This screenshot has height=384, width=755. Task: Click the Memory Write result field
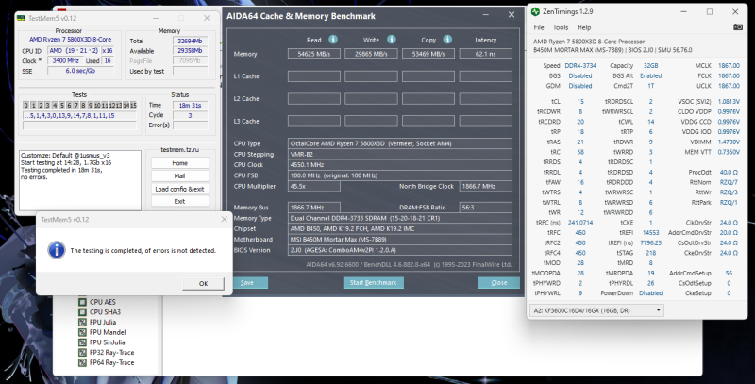371,54
